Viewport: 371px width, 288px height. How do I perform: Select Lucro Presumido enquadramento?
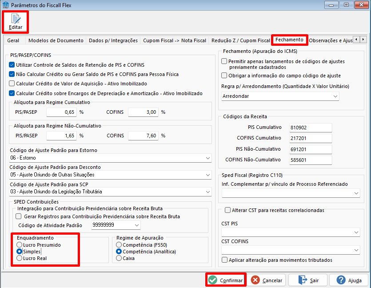click(20, 245)
